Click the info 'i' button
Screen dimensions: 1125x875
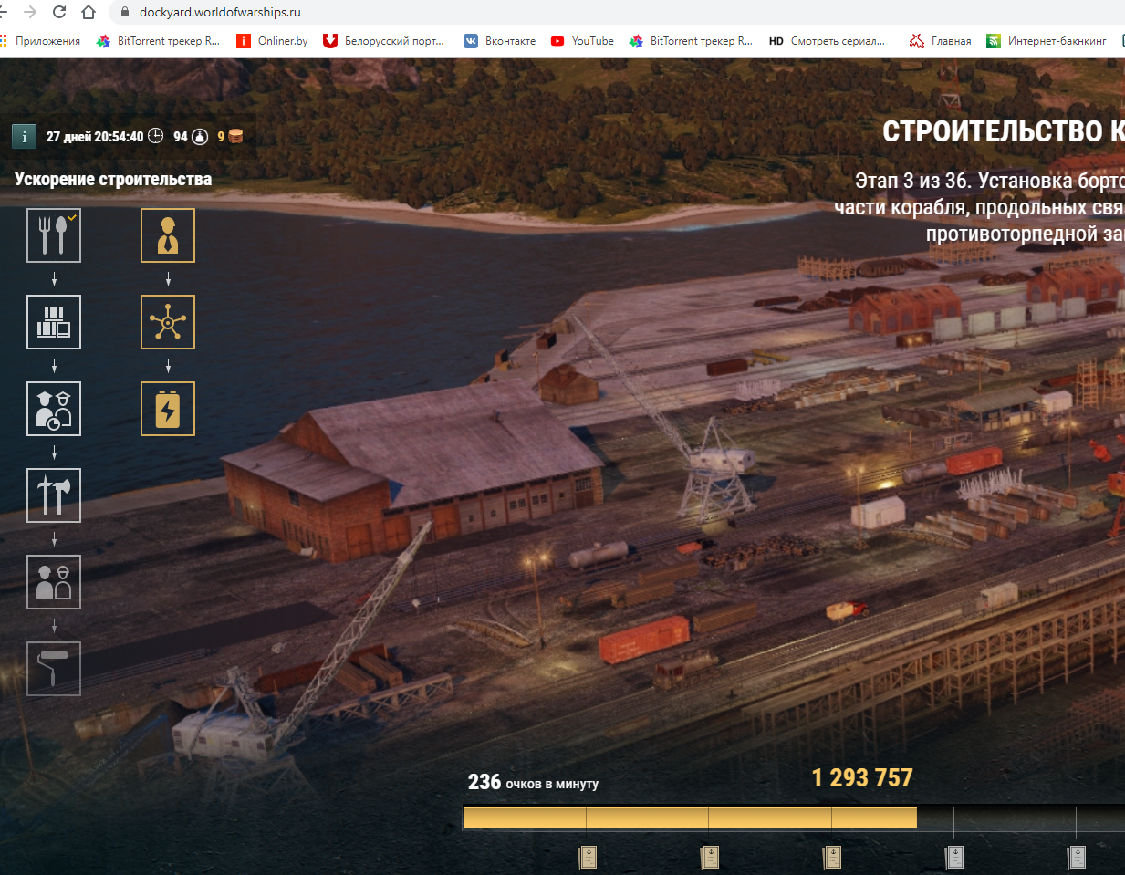(x=24, y=137)
